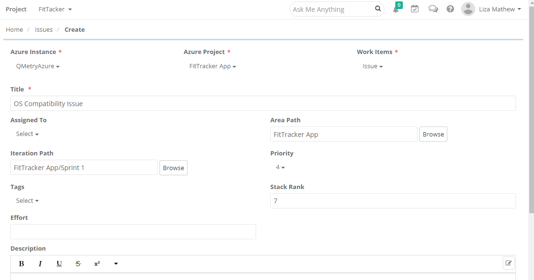The height and width of the screenshot is (280, 534).
Task: Open the Project menu
Action: pos(16,9)
